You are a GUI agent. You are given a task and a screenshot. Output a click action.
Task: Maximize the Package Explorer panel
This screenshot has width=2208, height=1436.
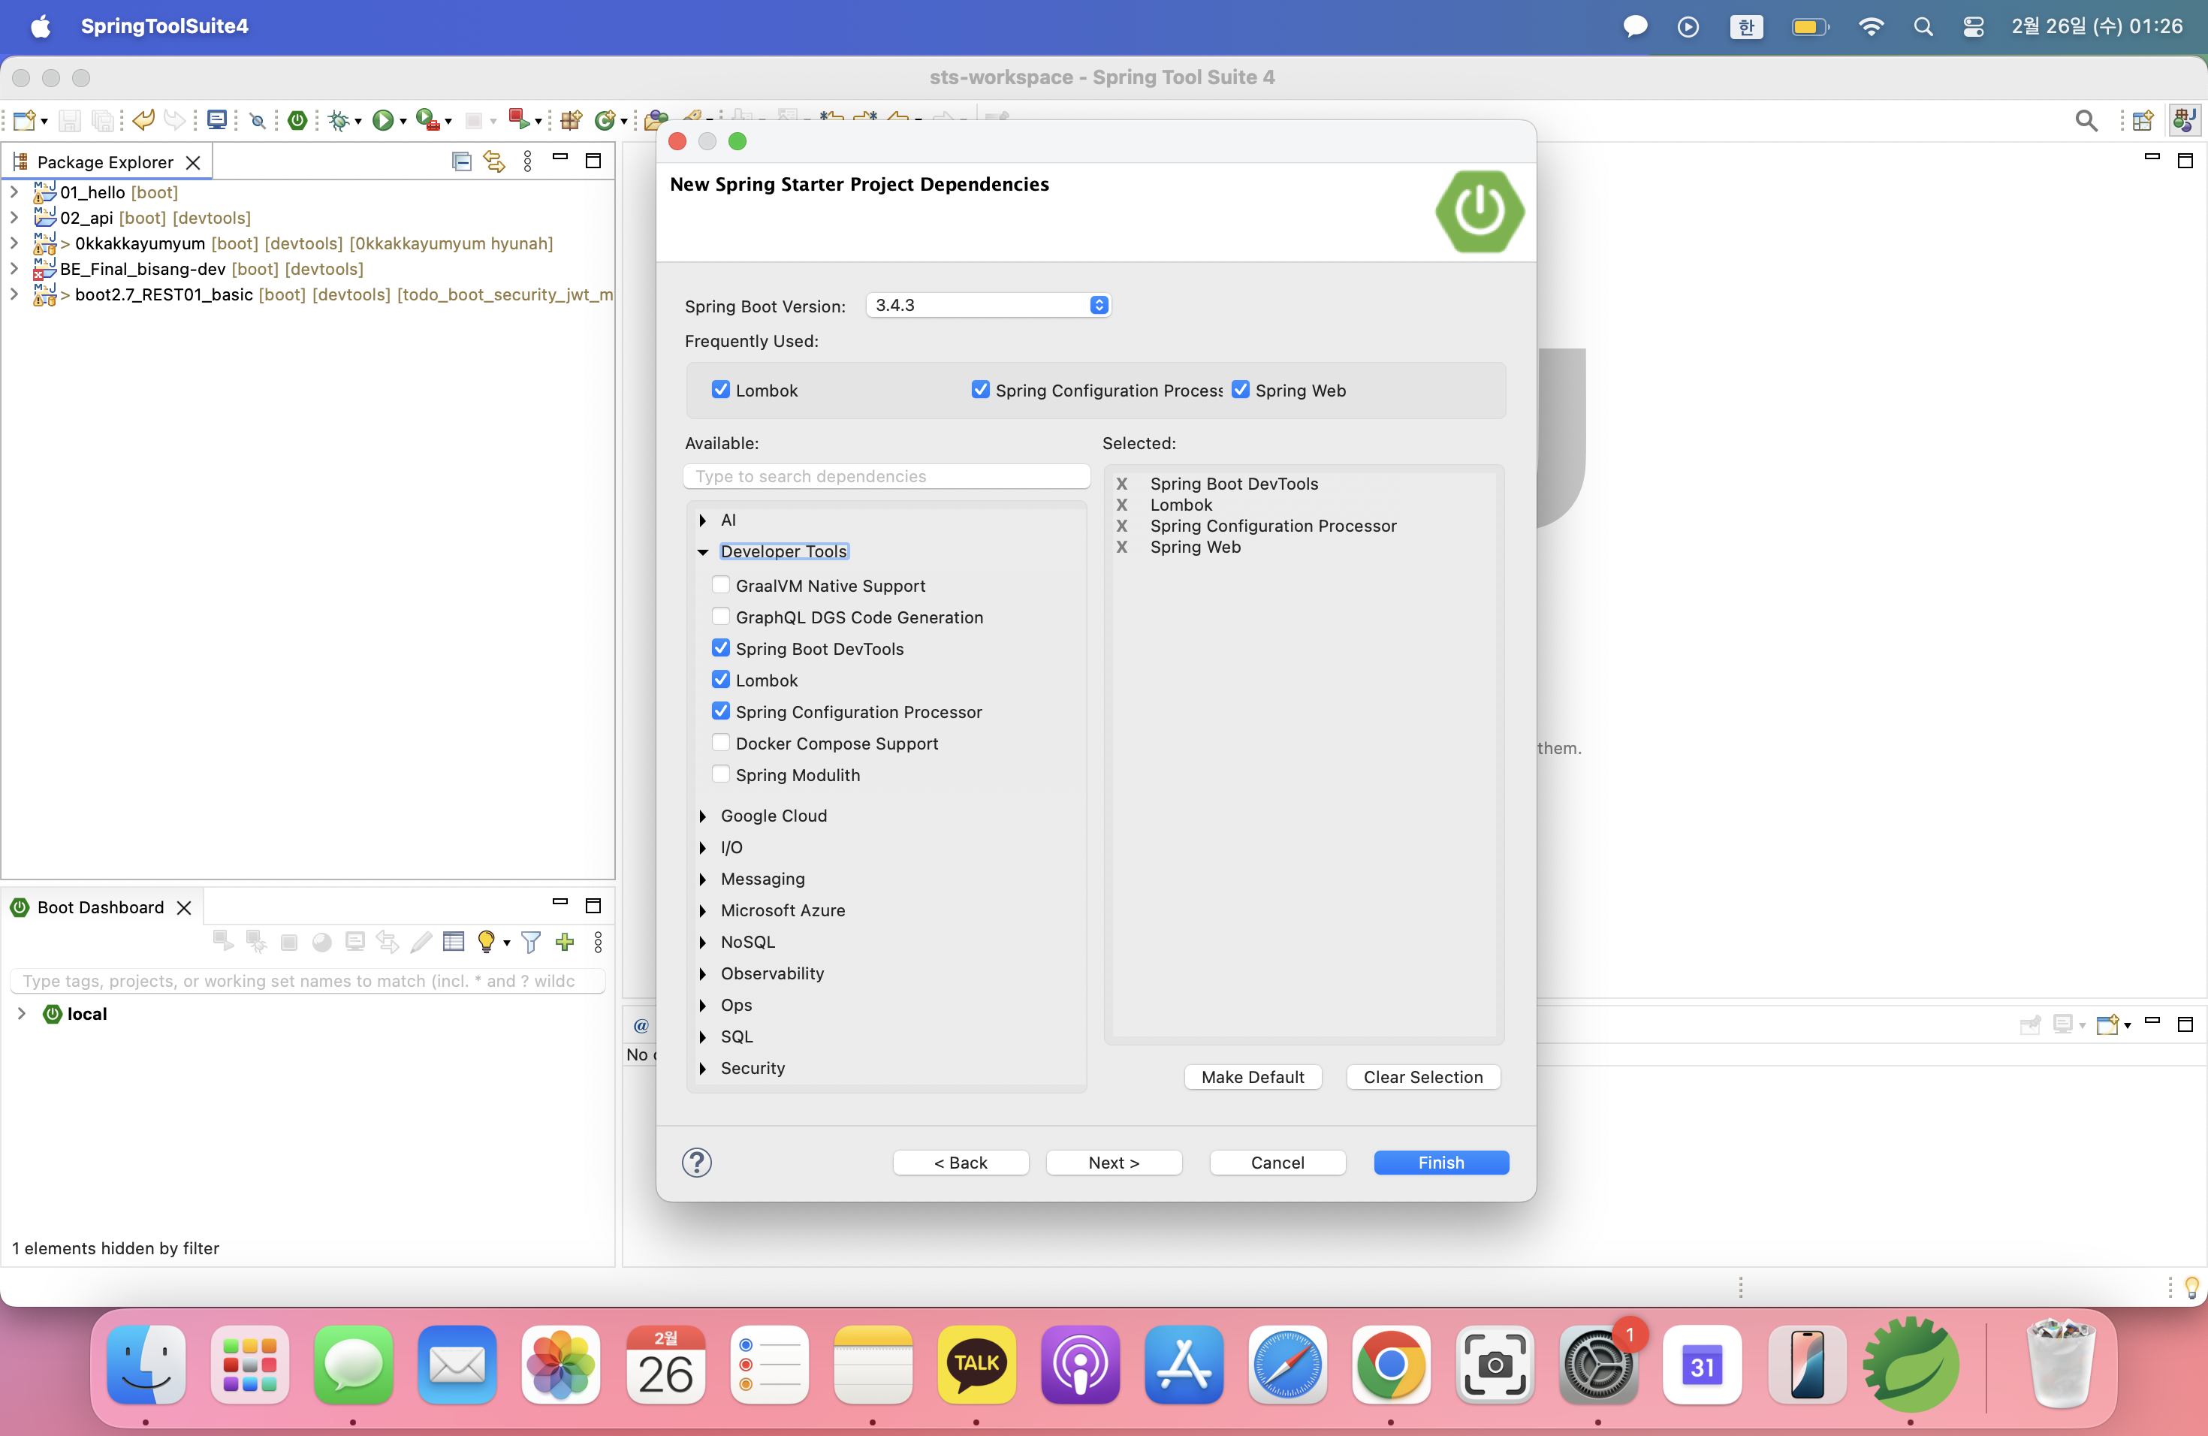594,161
